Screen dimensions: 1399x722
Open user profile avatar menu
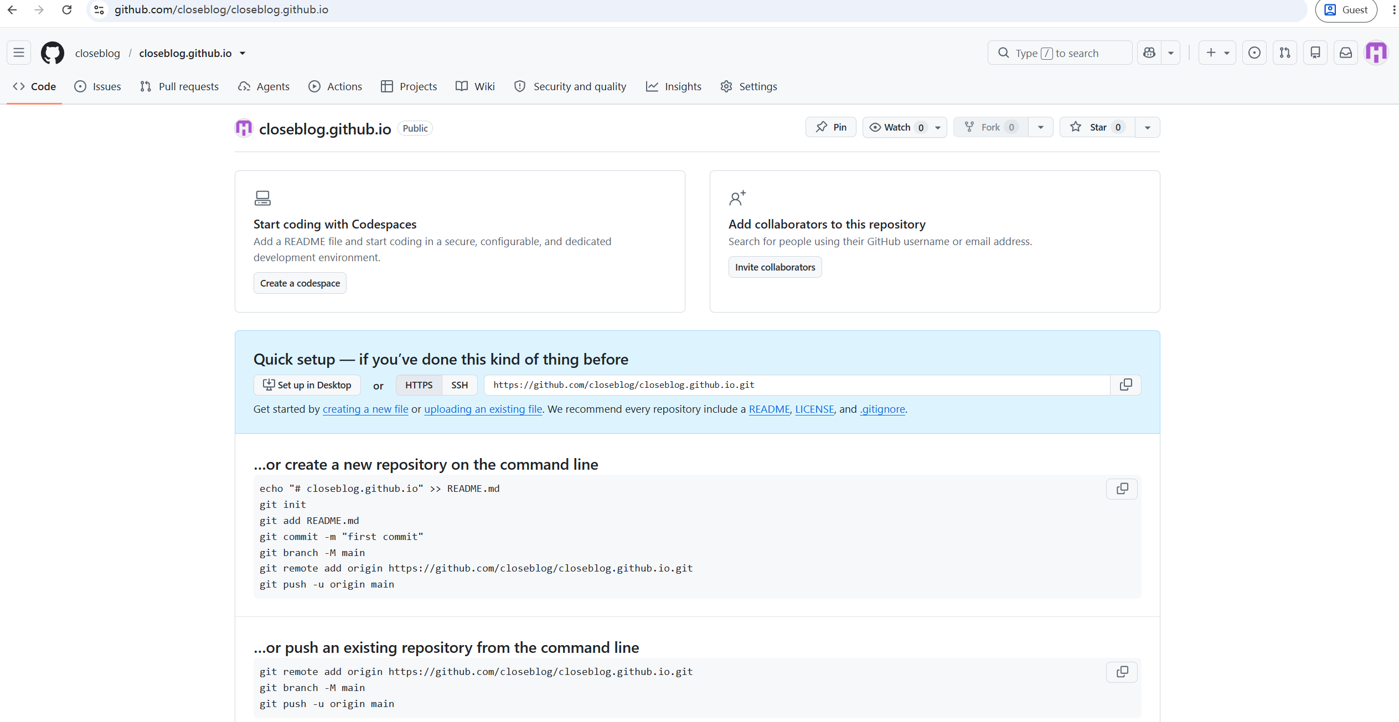(1376, 53)
